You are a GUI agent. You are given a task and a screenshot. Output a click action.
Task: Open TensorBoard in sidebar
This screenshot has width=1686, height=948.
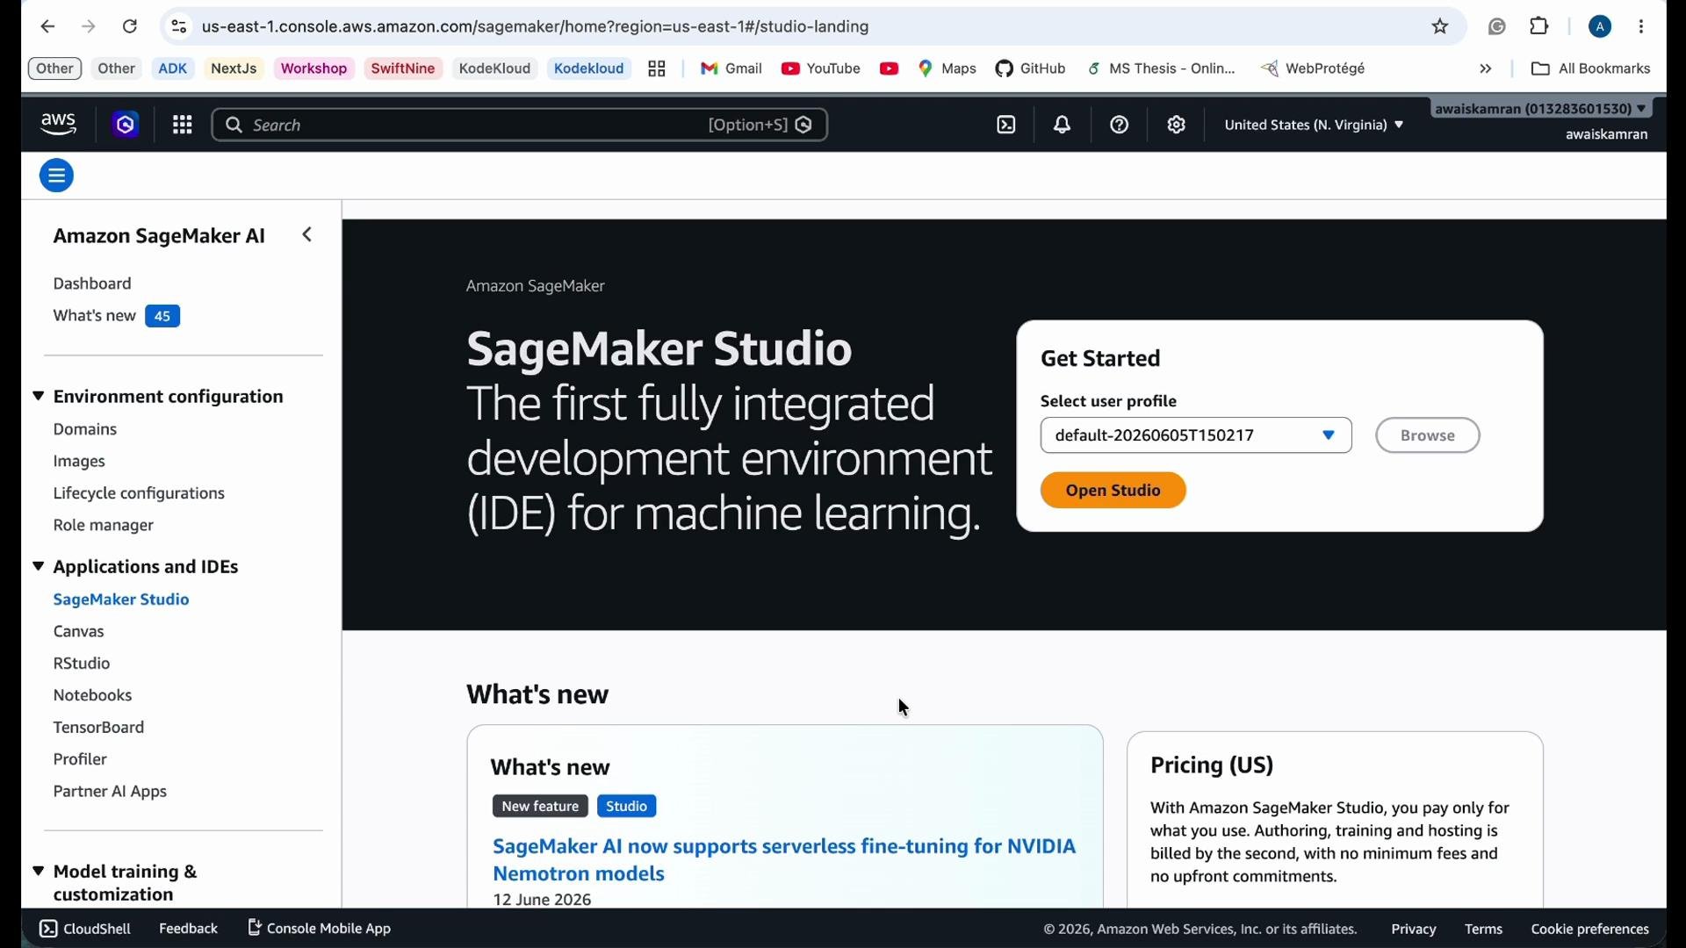tap(98, 728)
